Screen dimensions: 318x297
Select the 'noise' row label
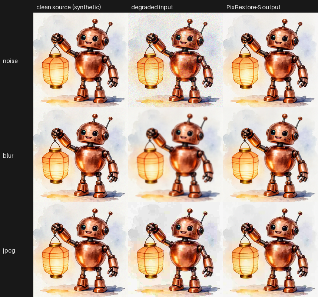click(x=10, y=61)
